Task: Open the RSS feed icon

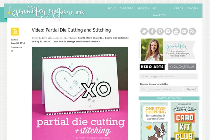Action: coord(192,31)
